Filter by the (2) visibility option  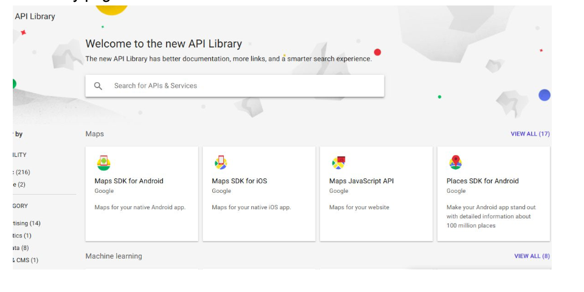[x=19, y=185]
